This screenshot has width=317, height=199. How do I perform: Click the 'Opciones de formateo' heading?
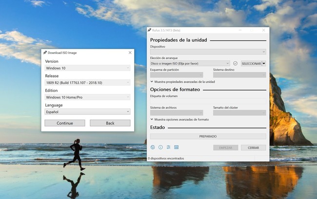click(x=175, y=90)
